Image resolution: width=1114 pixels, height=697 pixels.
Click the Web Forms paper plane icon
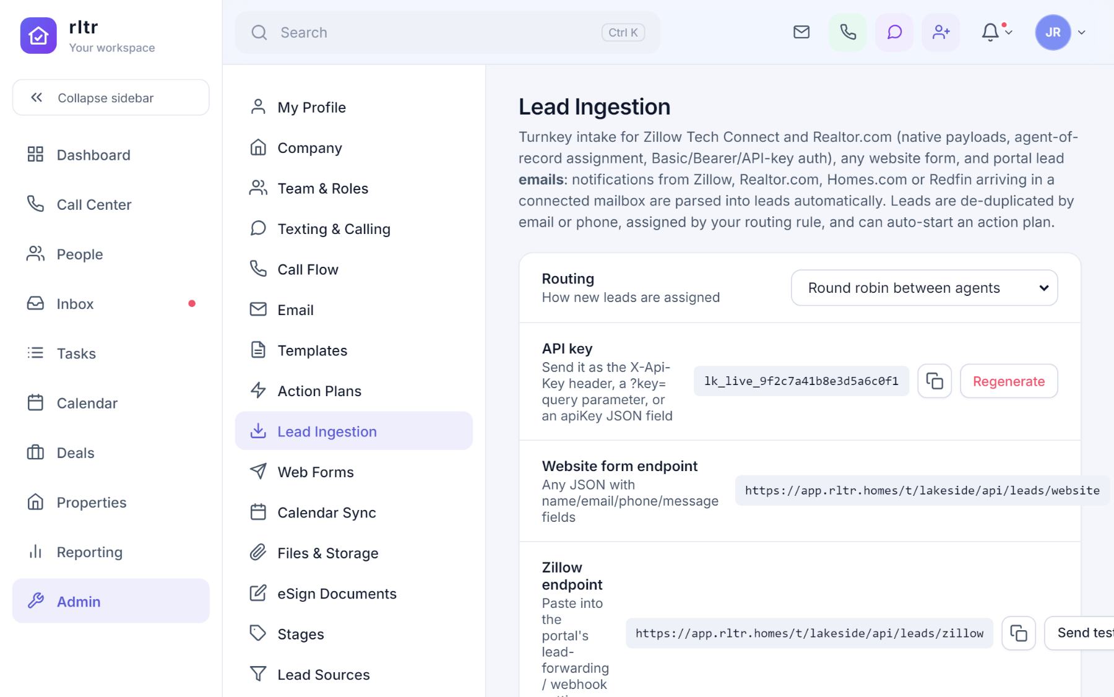tap(258, 472)
